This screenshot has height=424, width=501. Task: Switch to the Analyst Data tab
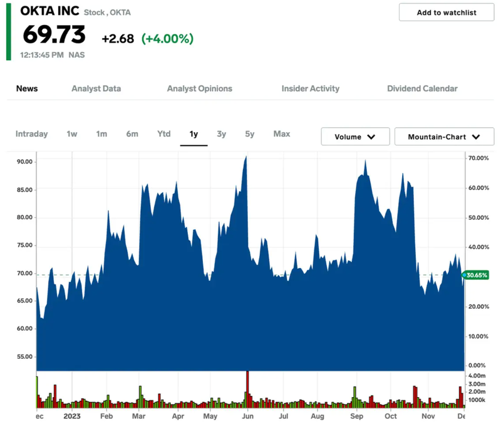pos(96,88)
